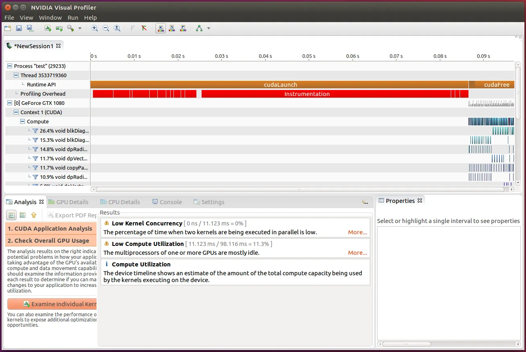Select the *NewSession1 editor tab

point(34,46)
